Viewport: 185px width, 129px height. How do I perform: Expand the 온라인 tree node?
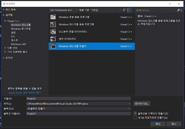[3, 58]
